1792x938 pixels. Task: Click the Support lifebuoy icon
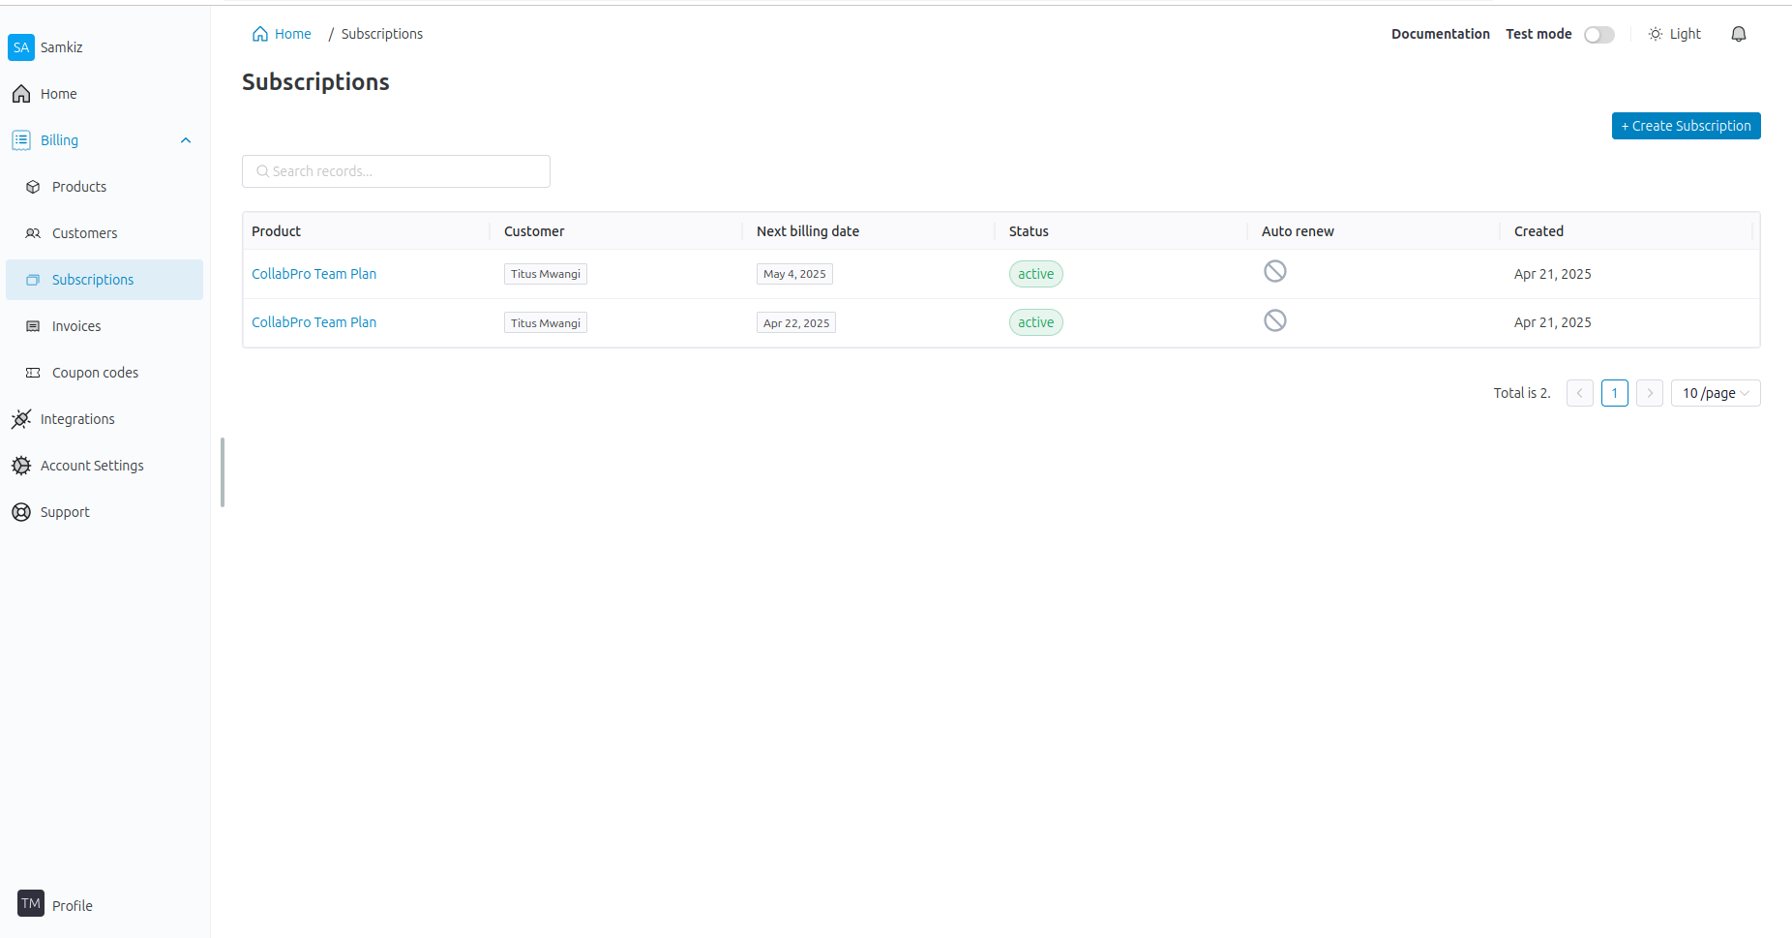pos(21,512)
